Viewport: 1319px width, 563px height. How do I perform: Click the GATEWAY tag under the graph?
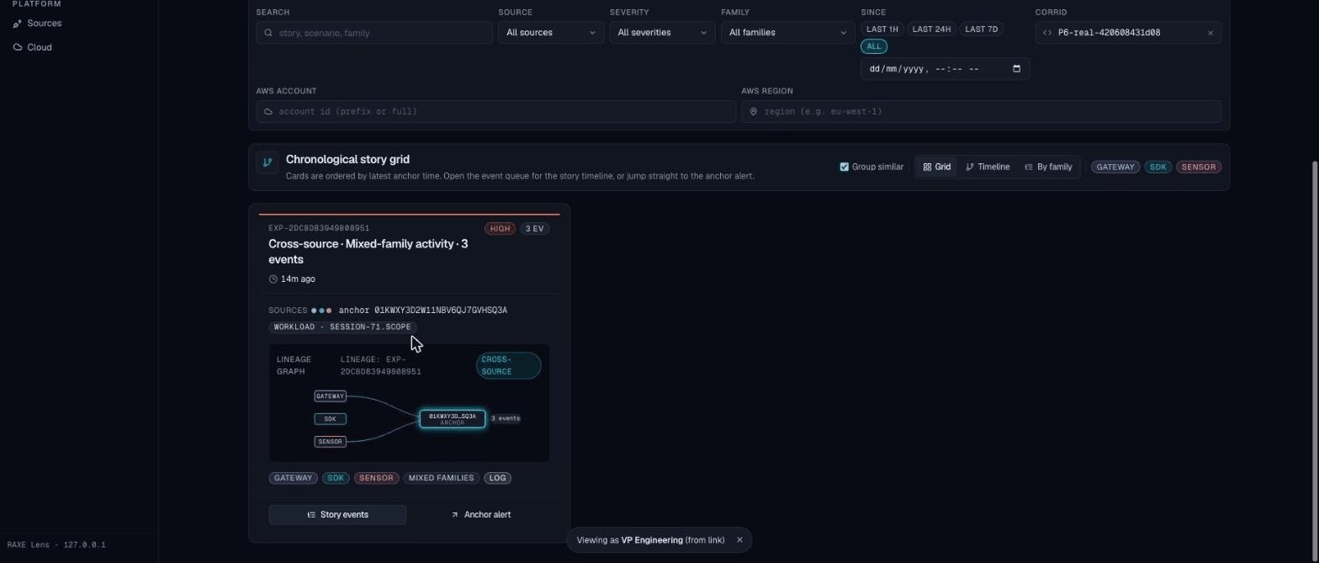293,478
